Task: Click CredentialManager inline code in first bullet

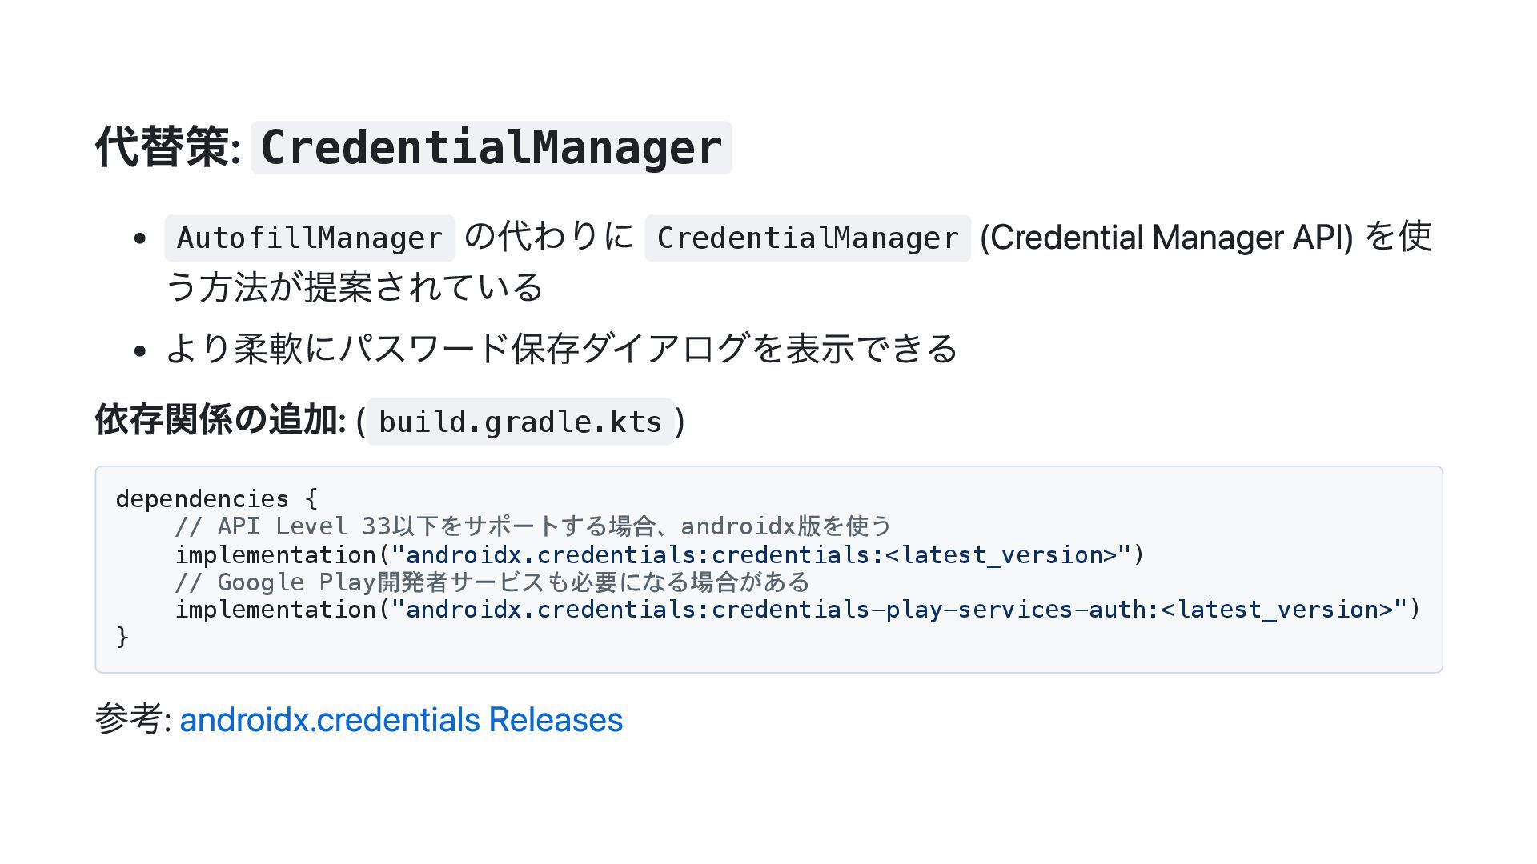Action: click(807, 238)
